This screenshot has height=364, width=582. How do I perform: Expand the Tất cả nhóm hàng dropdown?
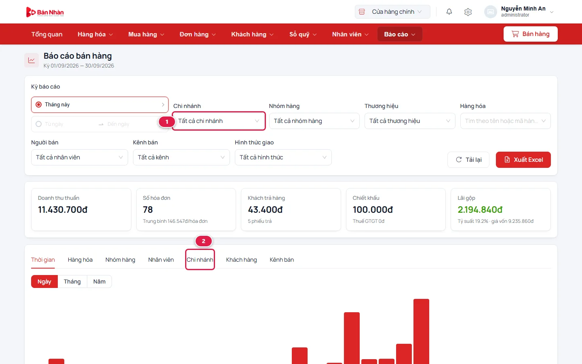click(314, 121)
